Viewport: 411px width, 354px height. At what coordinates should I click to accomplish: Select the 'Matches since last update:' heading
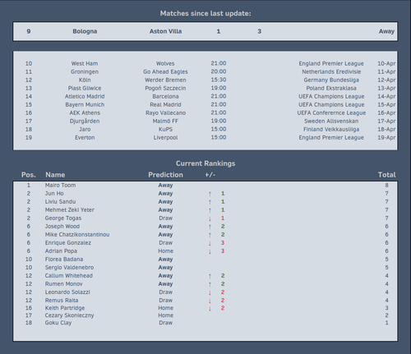(x=205, y=13)
